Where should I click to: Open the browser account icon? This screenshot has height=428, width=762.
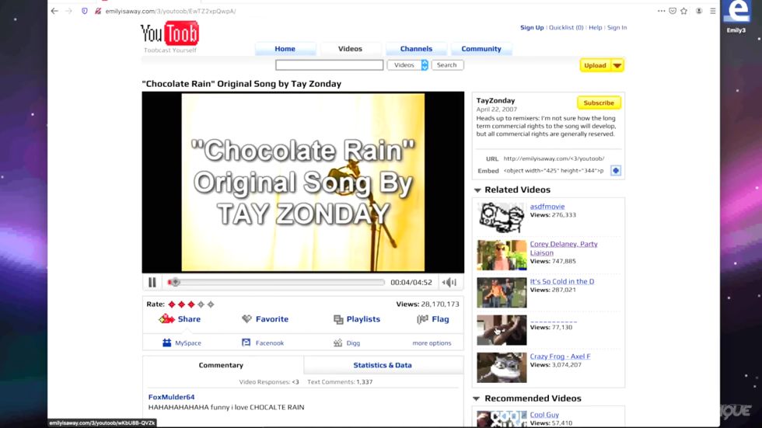coord(699,11)
